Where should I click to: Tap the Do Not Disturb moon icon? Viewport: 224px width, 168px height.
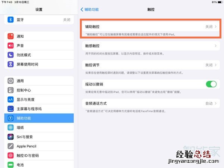point(10,55)
